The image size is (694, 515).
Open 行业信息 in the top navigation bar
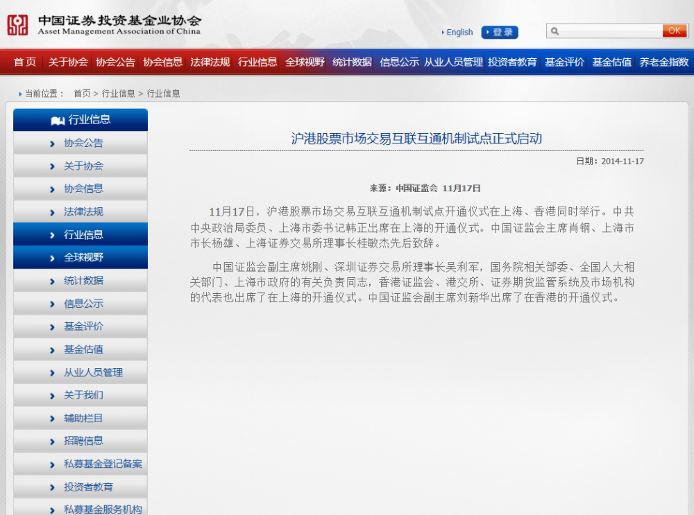tap(257, 62)
